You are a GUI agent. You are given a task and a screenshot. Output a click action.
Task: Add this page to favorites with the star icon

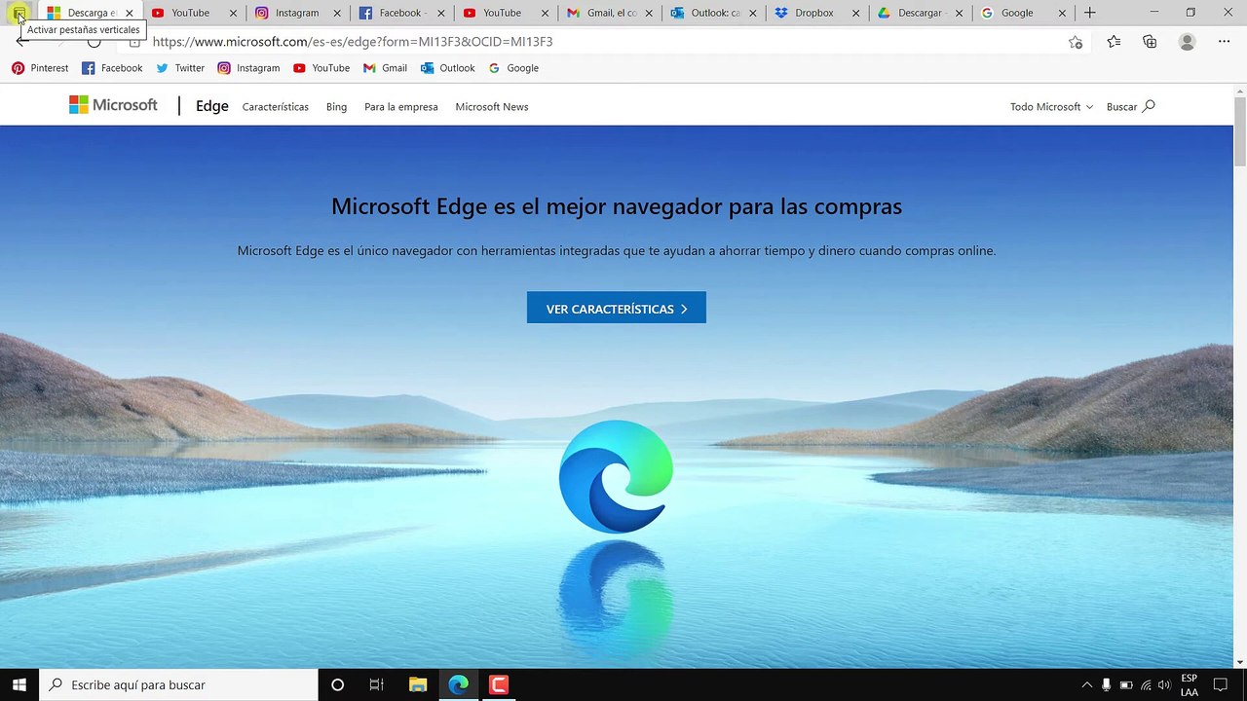(1076, 42)
